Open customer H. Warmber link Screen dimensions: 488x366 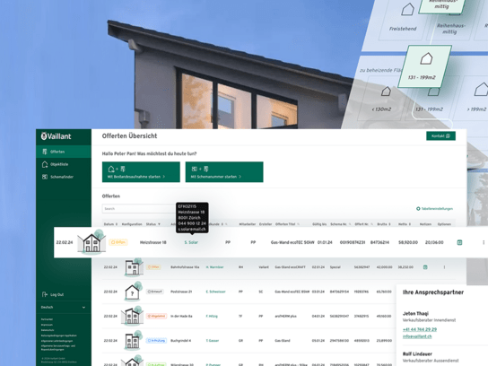pyautogui.click(x=214, y=267)
